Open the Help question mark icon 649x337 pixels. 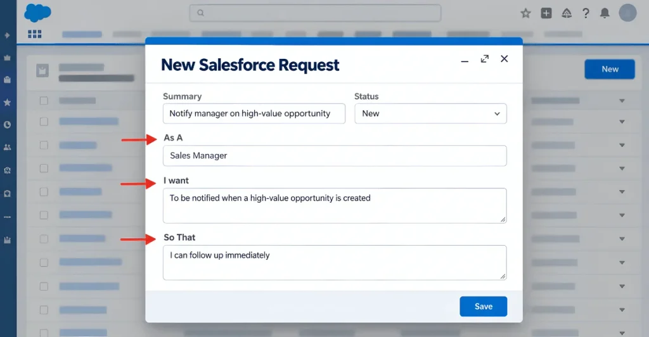tap(586, 13)
